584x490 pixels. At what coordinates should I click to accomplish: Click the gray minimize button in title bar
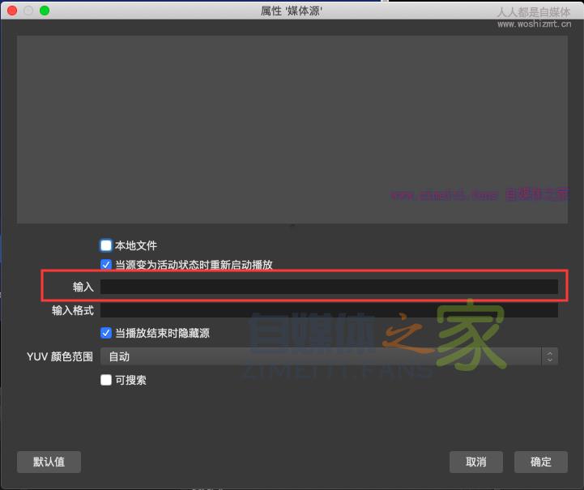28,11
